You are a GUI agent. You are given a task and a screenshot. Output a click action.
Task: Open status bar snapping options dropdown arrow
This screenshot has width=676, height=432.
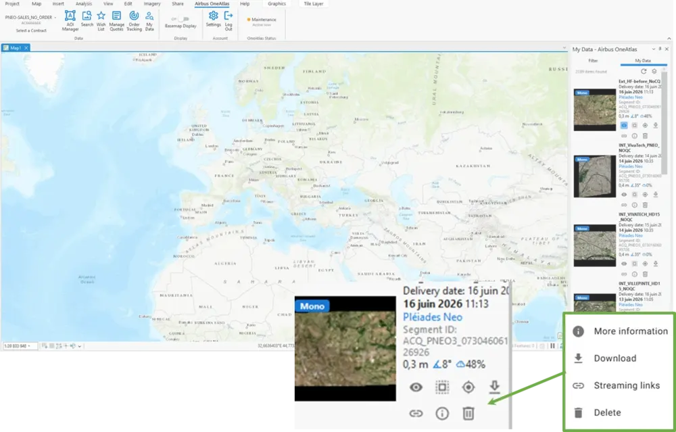coord(79,346)
